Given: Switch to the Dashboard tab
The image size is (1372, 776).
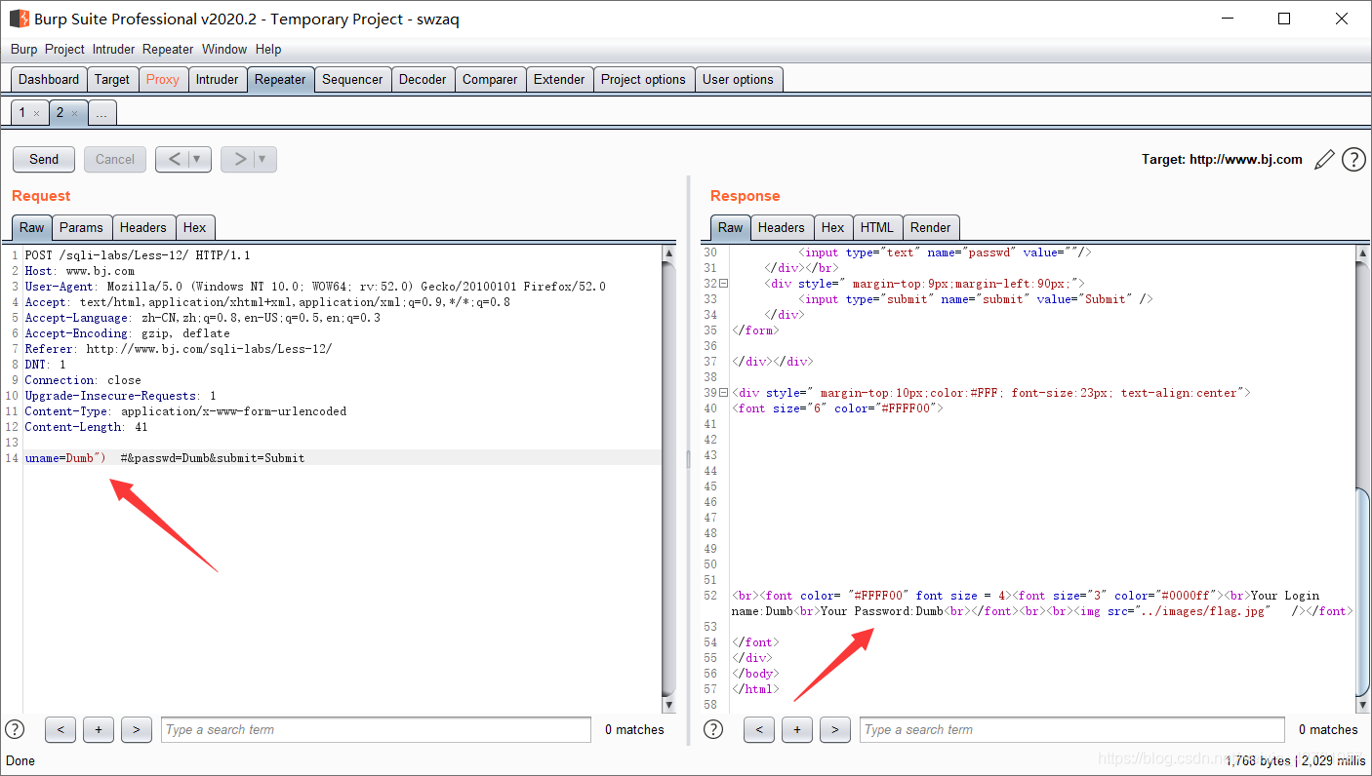Looking at the screenshot, I should (49, 80).
